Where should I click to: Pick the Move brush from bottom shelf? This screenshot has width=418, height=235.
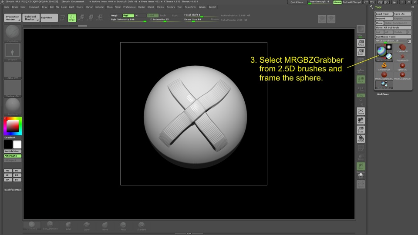[105, 226]
